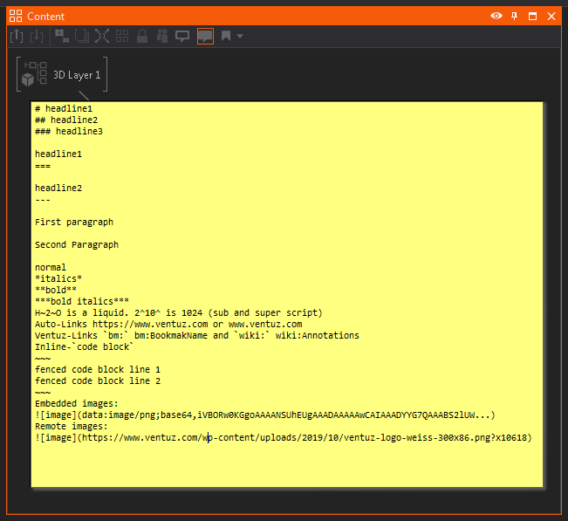Click the move up hierarchy icon
Screen dimensions: 568x521
(x=17, y=36)
